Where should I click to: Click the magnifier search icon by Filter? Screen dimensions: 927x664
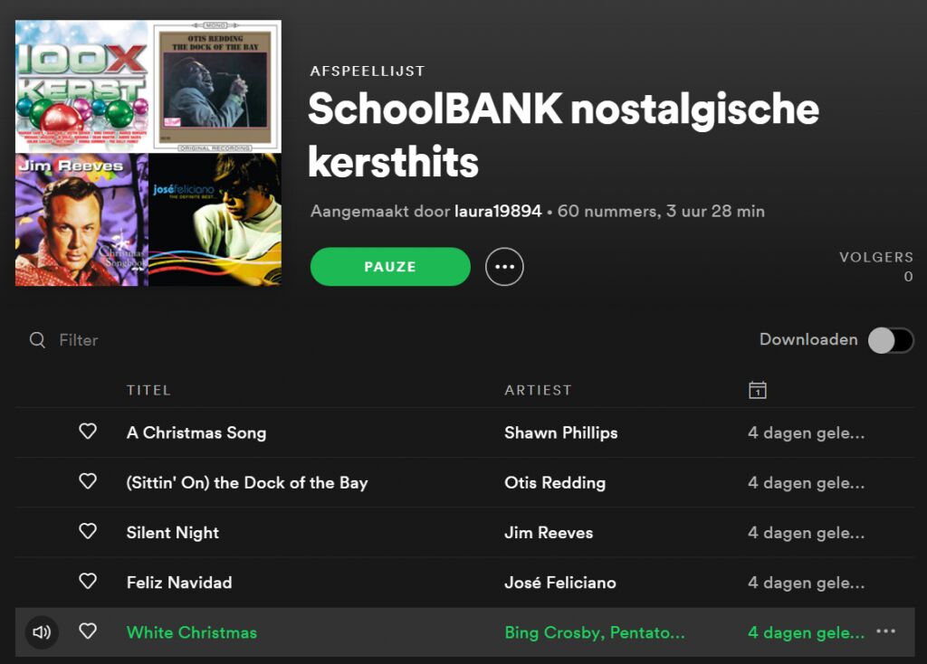tap(37, 340)
